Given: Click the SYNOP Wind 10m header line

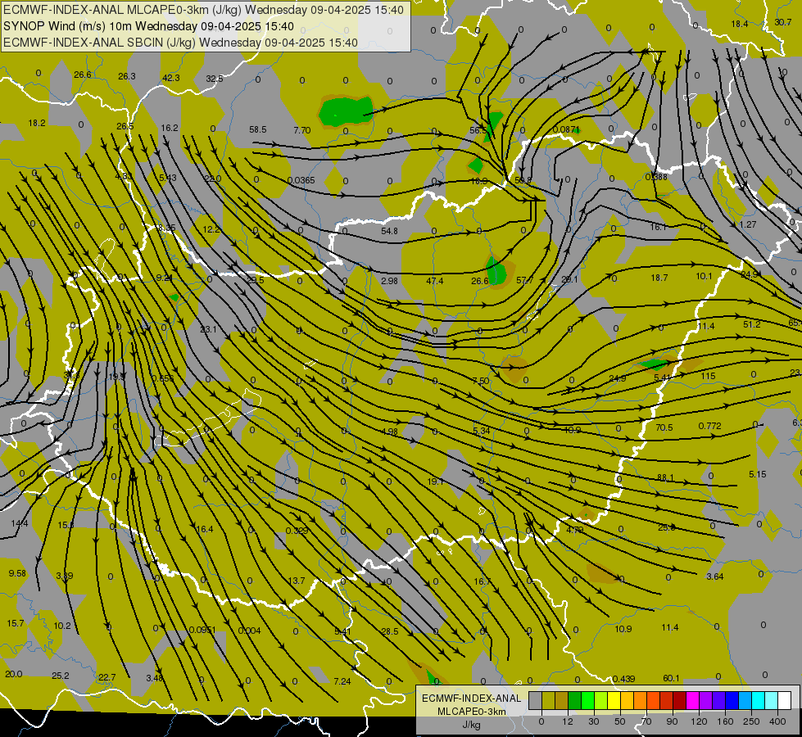Looking at the screenshot, I should pos(148,26).
